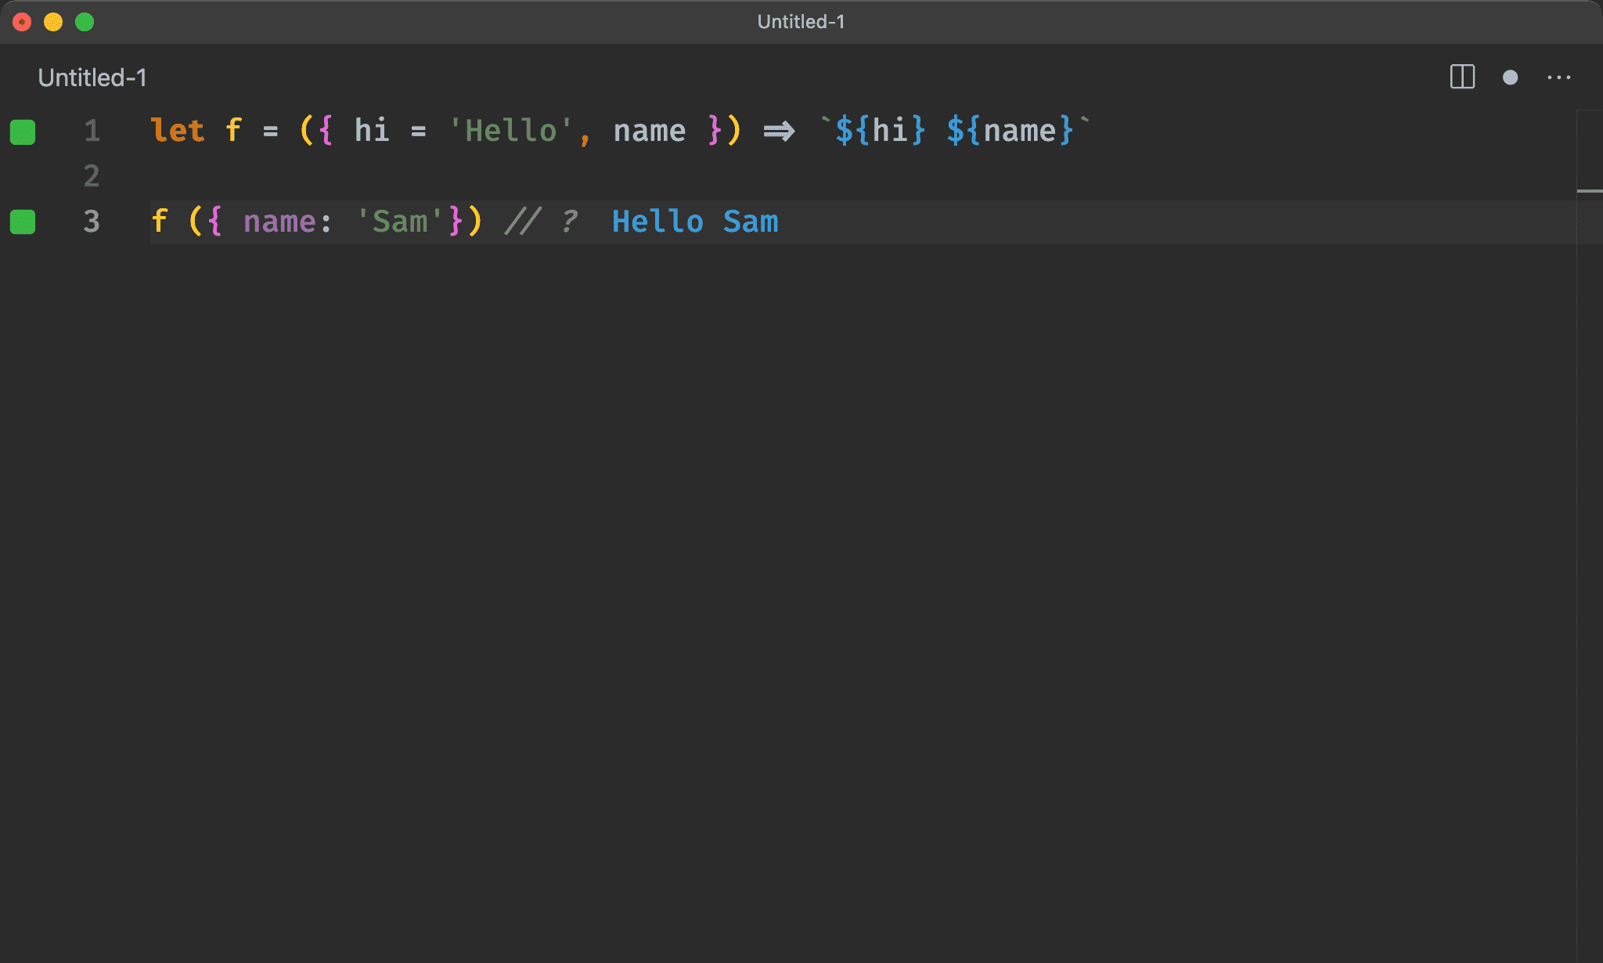This screenshot has height=963, width=1603.
Task: Click the ${name} template expression
Action: [x=1010, y=131]
